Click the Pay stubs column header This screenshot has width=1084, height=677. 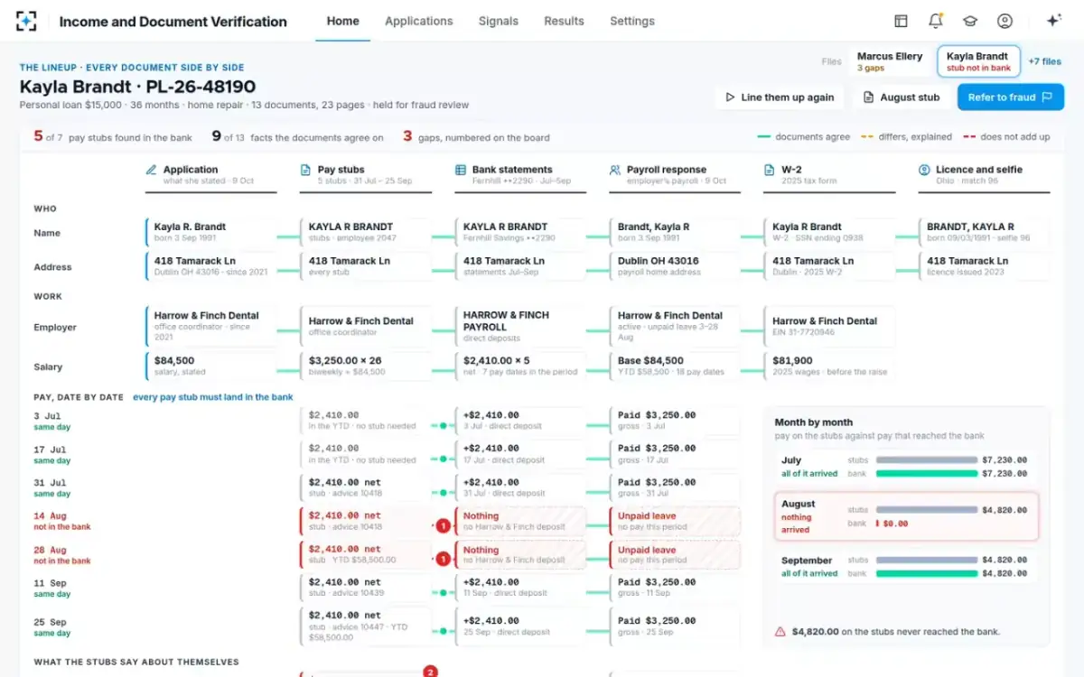pyautogui.click(x=365, y=174)
